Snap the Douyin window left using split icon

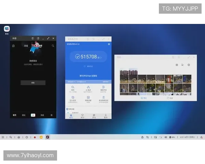[x=33, y=38]
